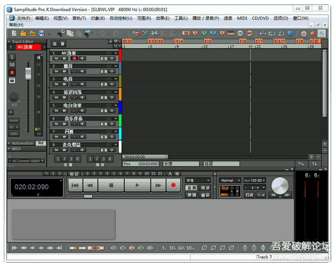
Task: Click the mono button in Track Editor
Action: click(14, 121)
